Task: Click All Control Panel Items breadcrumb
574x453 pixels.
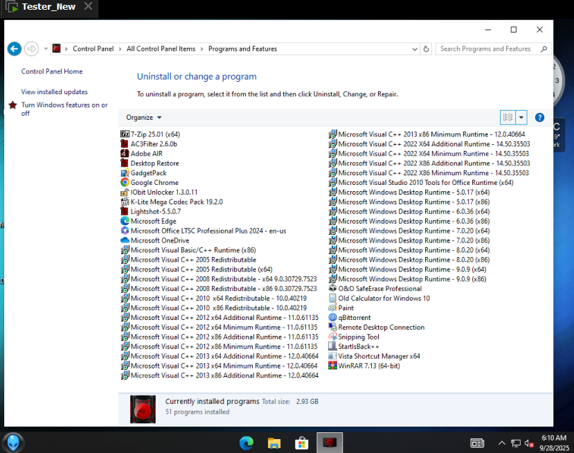Action: (x=161, y=48)
